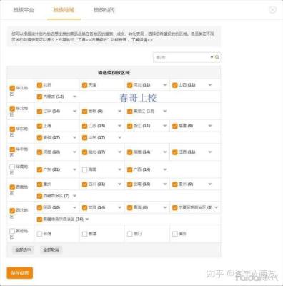Image resolution: width=283 pixels, height=286 pixels.
Task: Toggle the 河北 (11) checkbox
Action: [x=129, y=85]
